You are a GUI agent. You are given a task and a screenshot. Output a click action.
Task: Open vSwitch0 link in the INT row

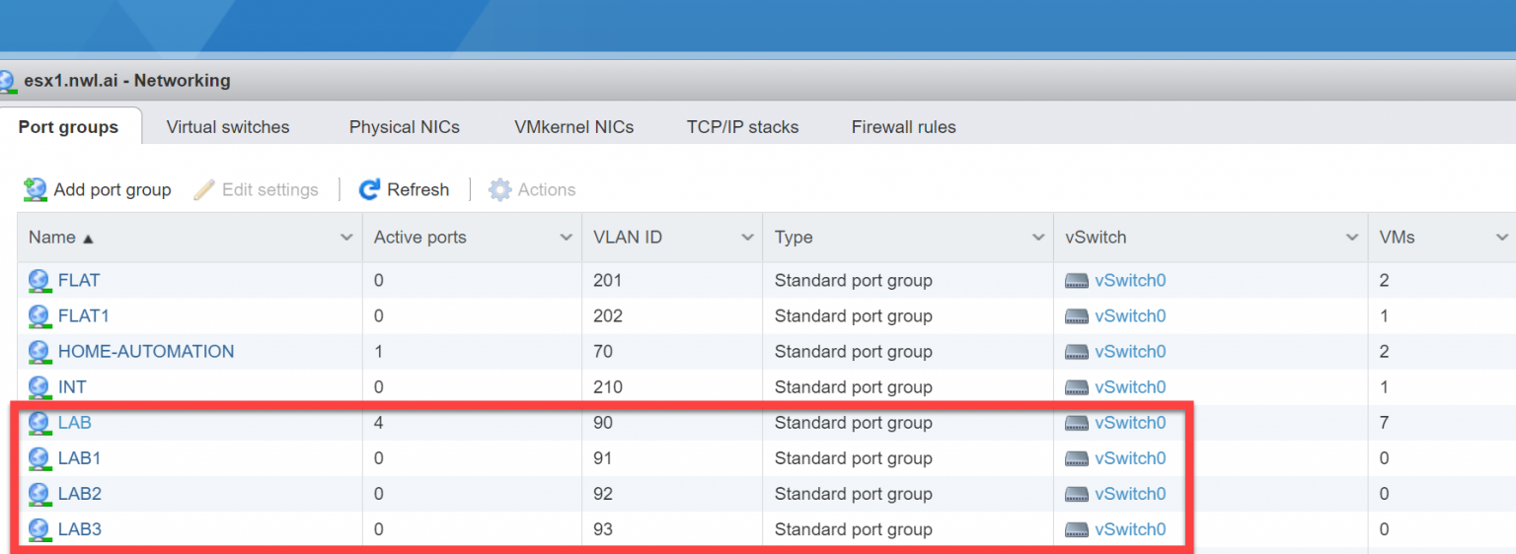click(1130, 387)
